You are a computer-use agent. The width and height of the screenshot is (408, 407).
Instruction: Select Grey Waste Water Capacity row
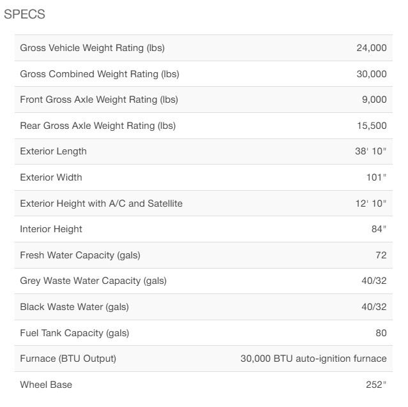click(x=204, y=281)
